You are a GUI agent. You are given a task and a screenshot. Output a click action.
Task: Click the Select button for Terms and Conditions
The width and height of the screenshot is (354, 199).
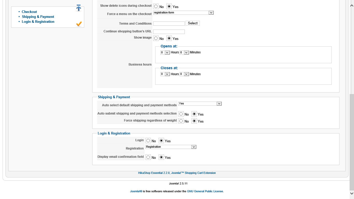point(193,23)
